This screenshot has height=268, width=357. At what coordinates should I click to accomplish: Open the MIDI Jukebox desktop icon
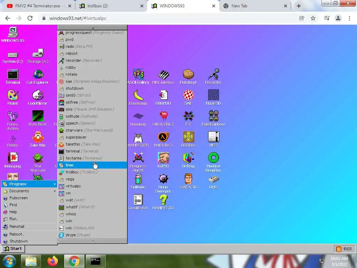[x=163, y=76]
